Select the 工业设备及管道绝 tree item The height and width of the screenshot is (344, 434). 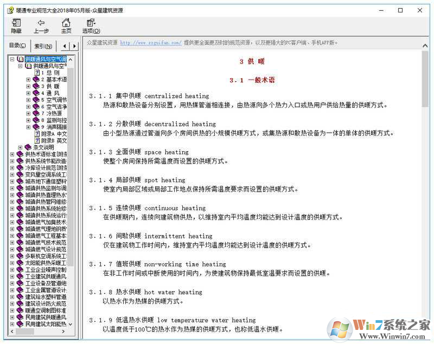[46, 283]
